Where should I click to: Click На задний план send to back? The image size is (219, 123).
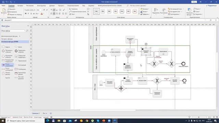click(175, 12)
